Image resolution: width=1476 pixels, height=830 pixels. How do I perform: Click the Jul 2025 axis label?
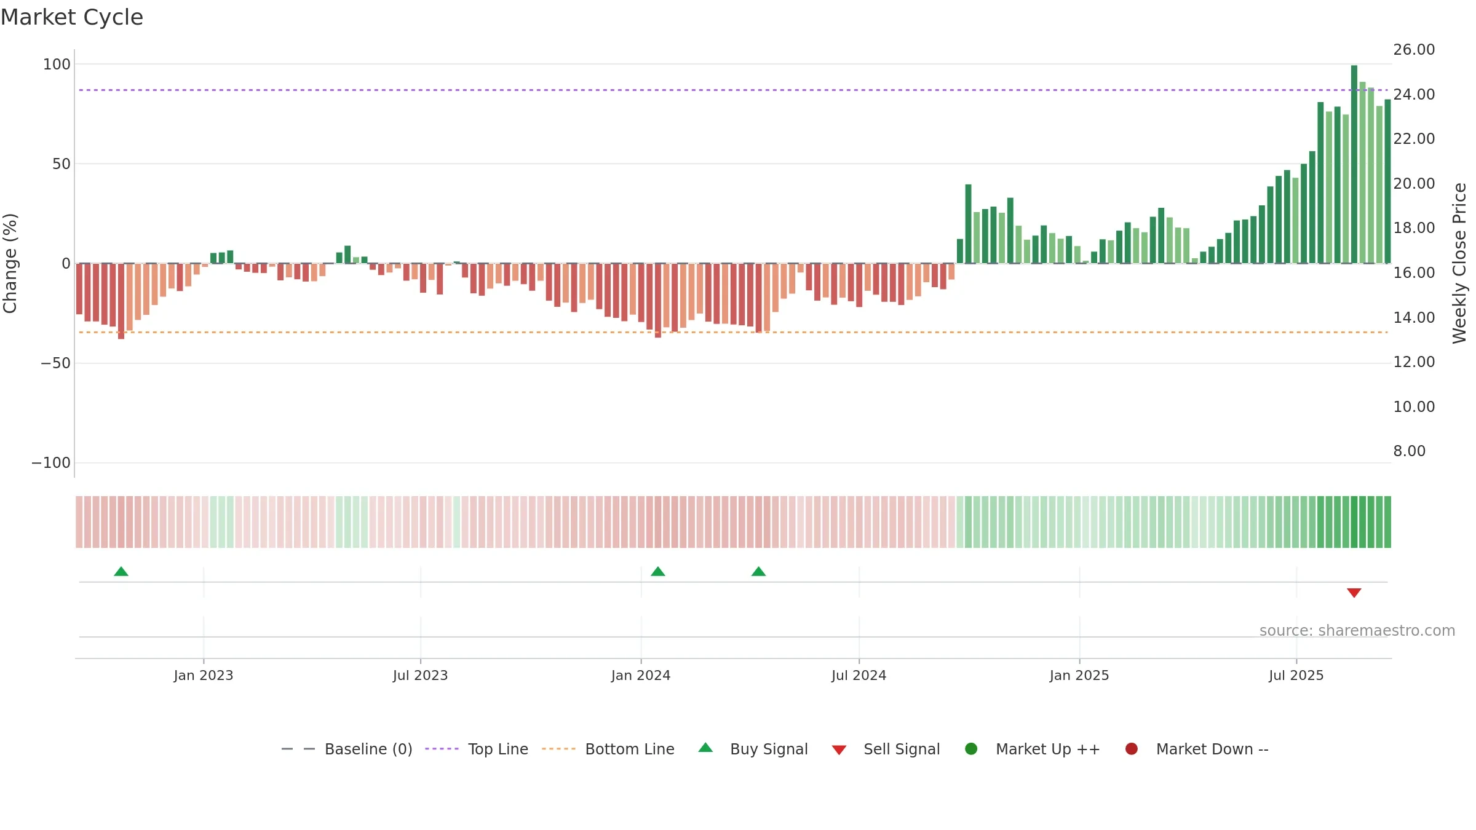1296,675
